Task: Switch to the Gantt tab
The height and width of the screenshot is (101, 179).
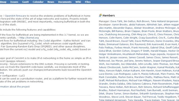Action: pyautogui.click(x=25, y=2)
